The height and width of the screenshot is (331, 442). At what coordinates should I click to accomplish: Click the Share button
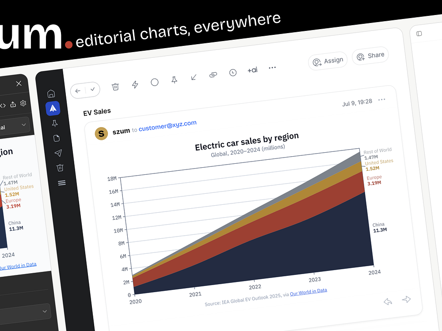tap(370, 56)
